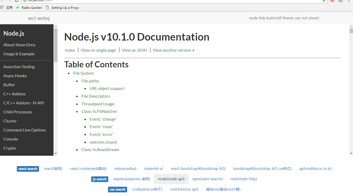
Task: Open View as JSON link
Action: pyautogui.click(x=134, y=50)
